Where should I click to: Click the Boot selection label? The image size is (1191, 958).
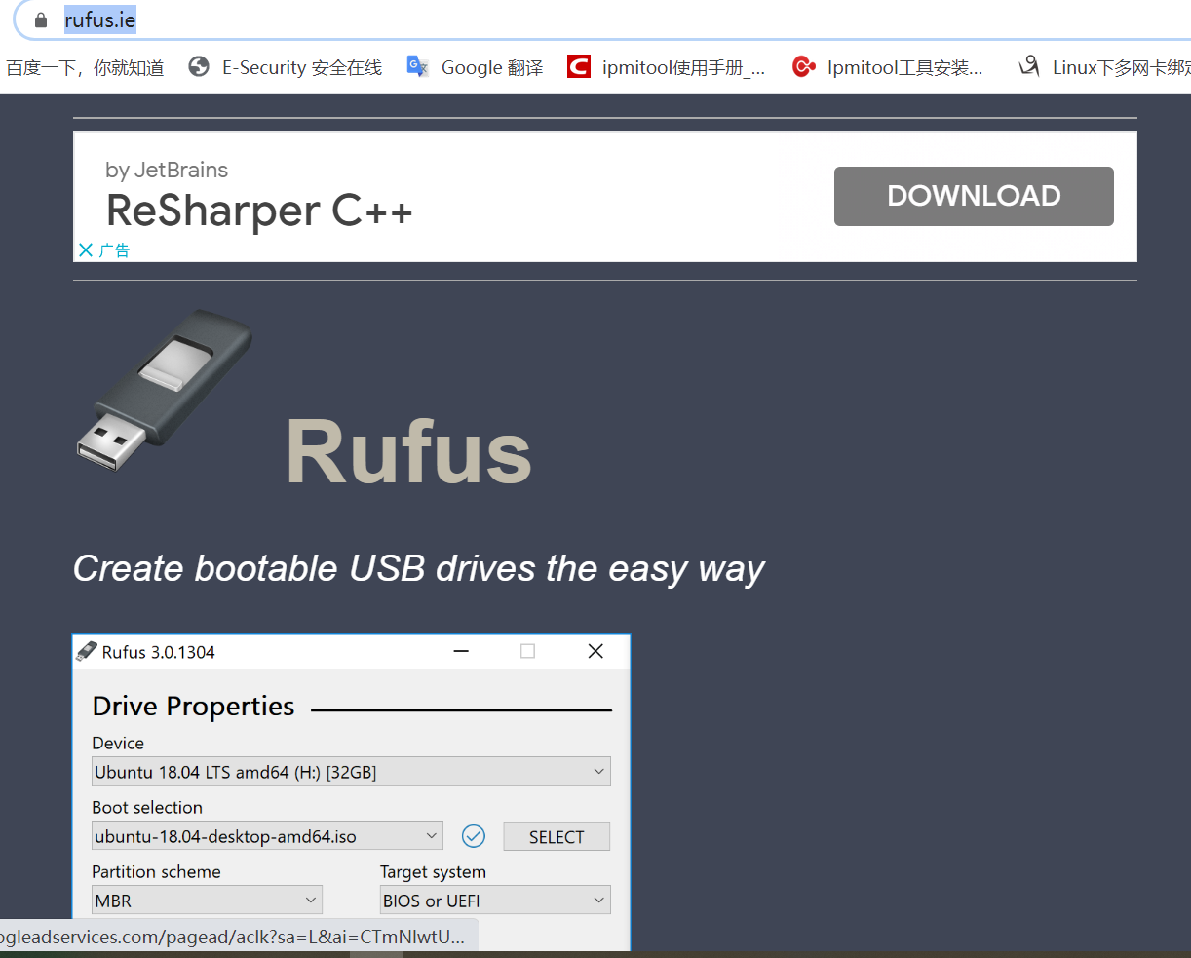(x=147, y=807)
